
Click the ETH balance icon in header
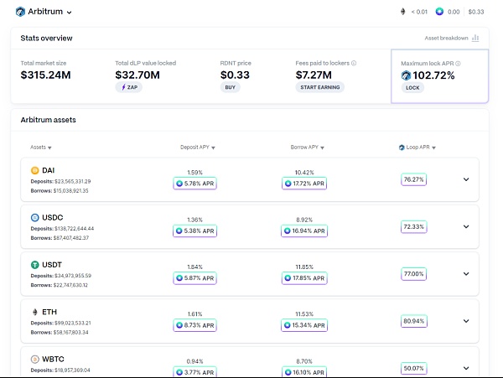point(401,12)
